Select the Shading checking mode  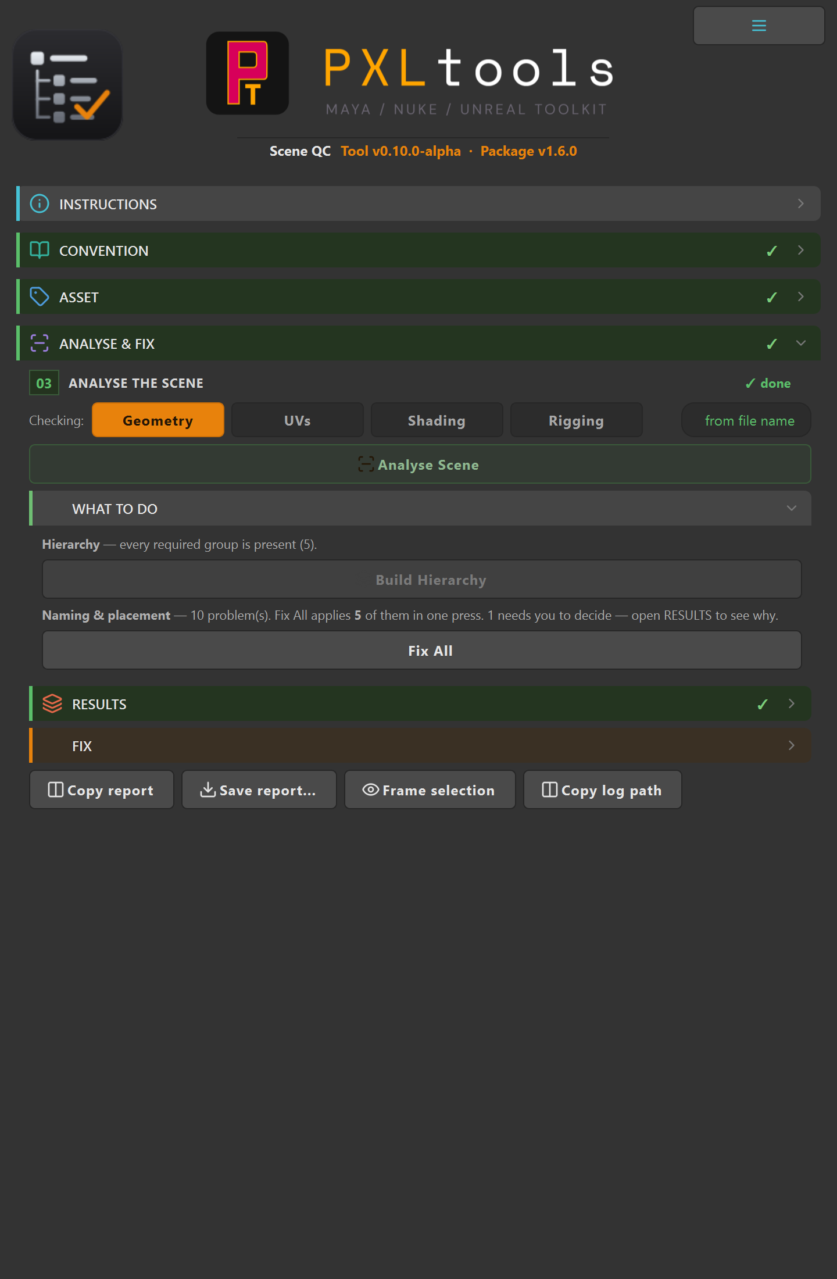[x=437, y=420]
